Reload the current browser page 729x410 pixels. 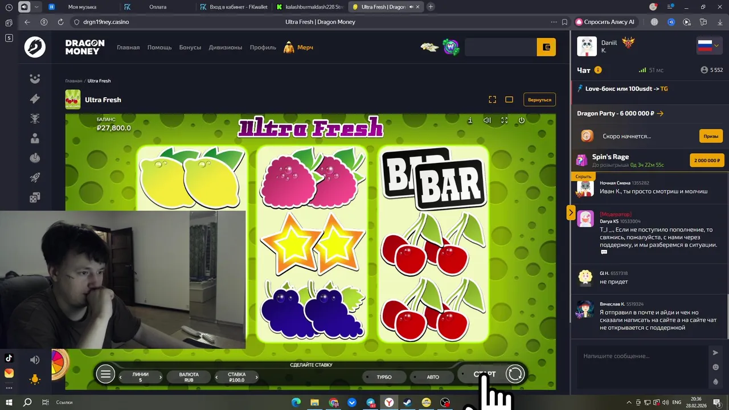pos(60,22)
